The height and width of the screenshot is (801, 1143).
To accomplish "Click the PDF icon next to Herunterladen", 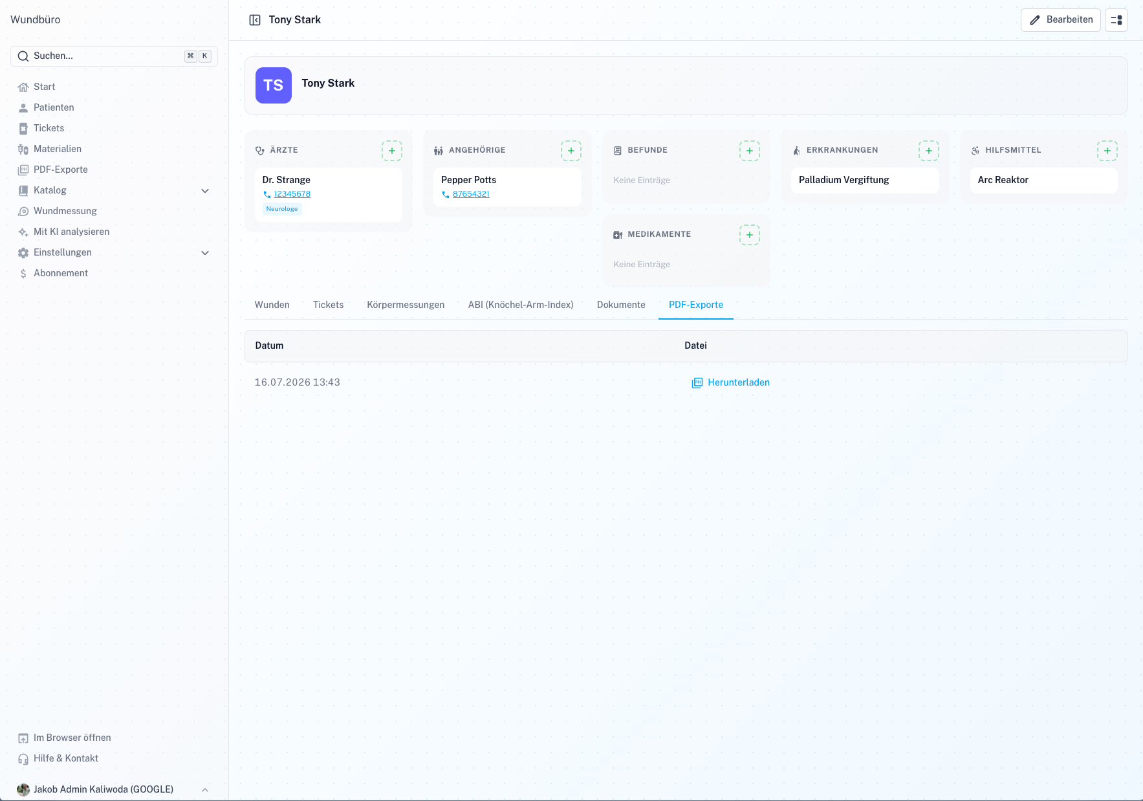I will pos(697,382).
